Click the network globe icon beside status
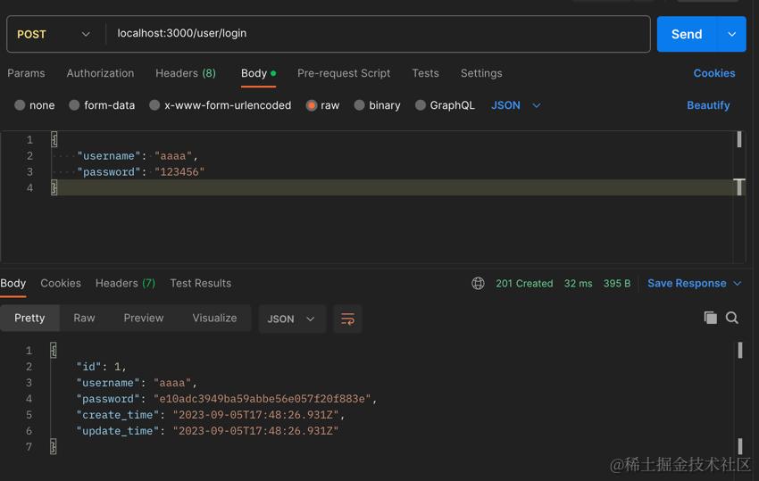 point(478,283)
